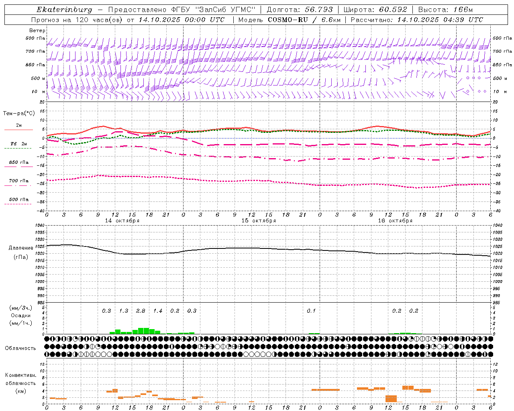Click the 850 гПа temperature legend entry
Viewport: 514px width, 411px height.
tap(19, 163)
